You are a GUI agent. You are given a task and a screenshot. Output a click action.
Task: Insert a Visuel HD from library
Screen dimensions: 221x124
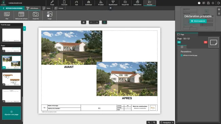coord(36,15)
